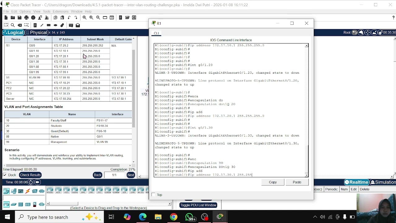Switch to the Logical workspace view
The image size is (396, 223).
(13, 33)
